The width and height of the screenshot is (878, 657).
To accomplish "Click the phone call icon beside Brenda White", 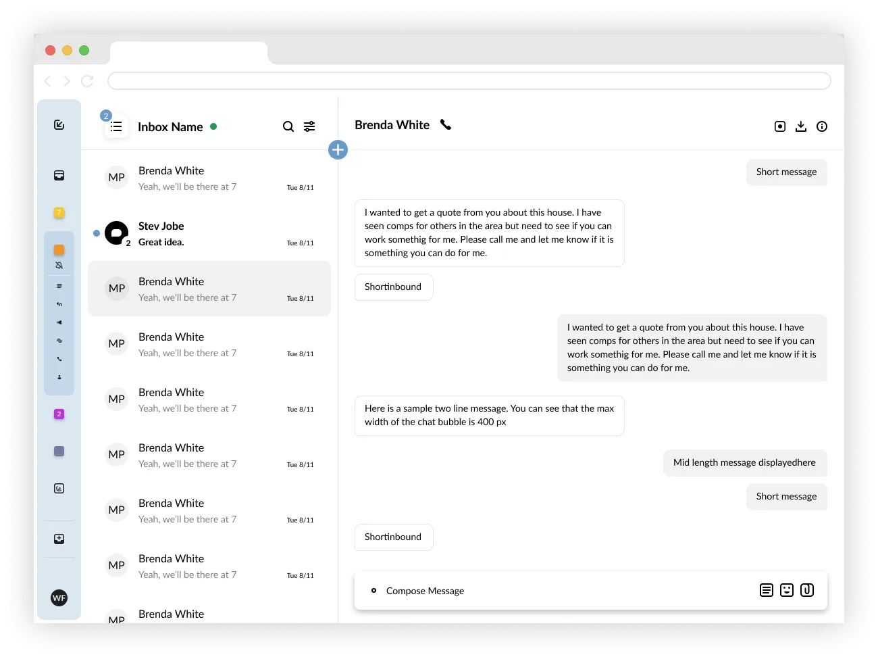I will click(x=446, y=124).
